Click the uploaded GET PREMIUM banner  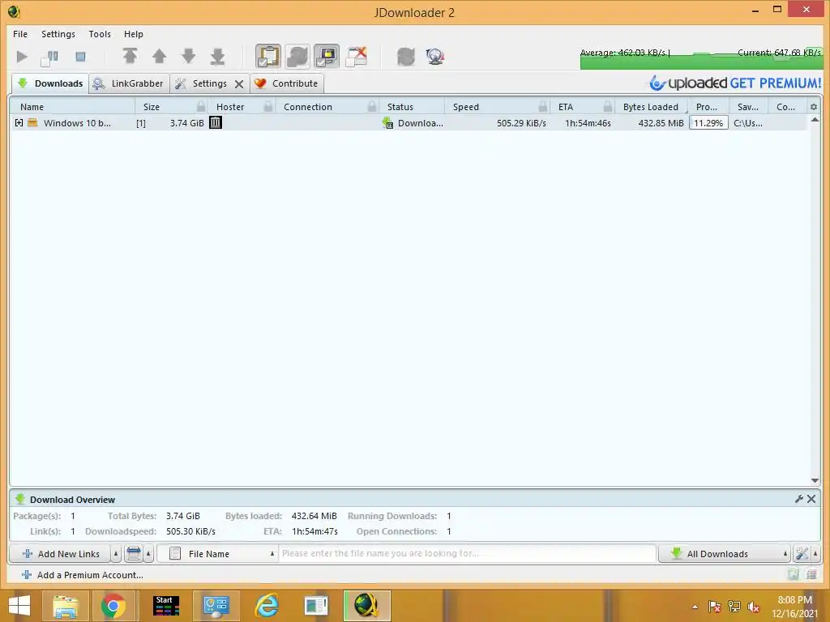pos(735,83)
